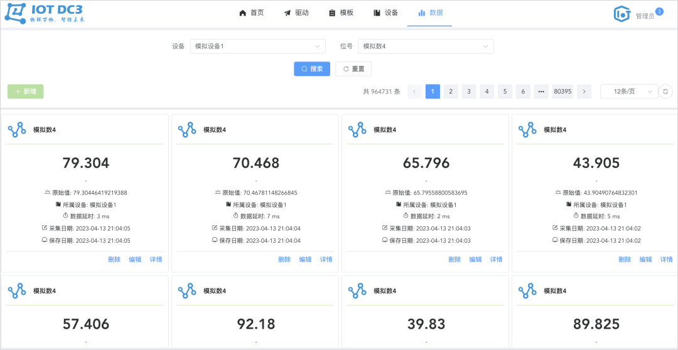Open 详情 for the 65.796 record
Viewport: 678px width, 350px height.
coord(497,260)
